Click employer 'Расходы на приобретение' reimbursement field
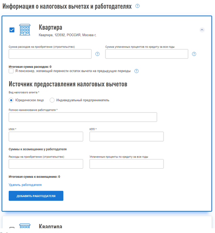The image size is (215, 233). point(46,164)
